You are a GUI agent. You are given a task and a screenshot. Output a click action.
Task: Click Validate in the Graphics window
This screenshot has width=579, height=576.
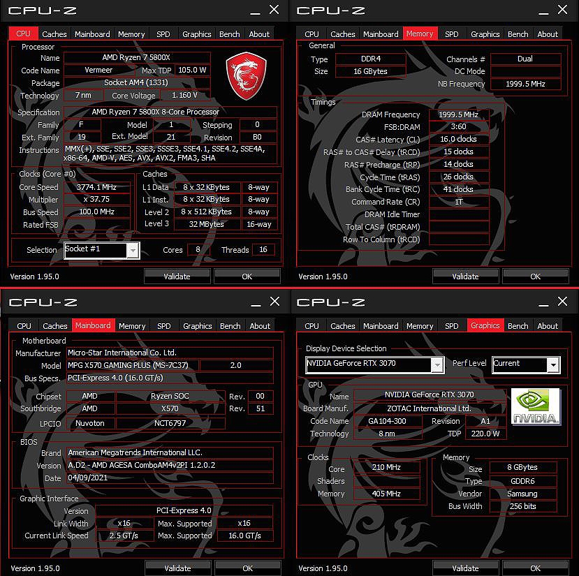[x=465, y=568]
